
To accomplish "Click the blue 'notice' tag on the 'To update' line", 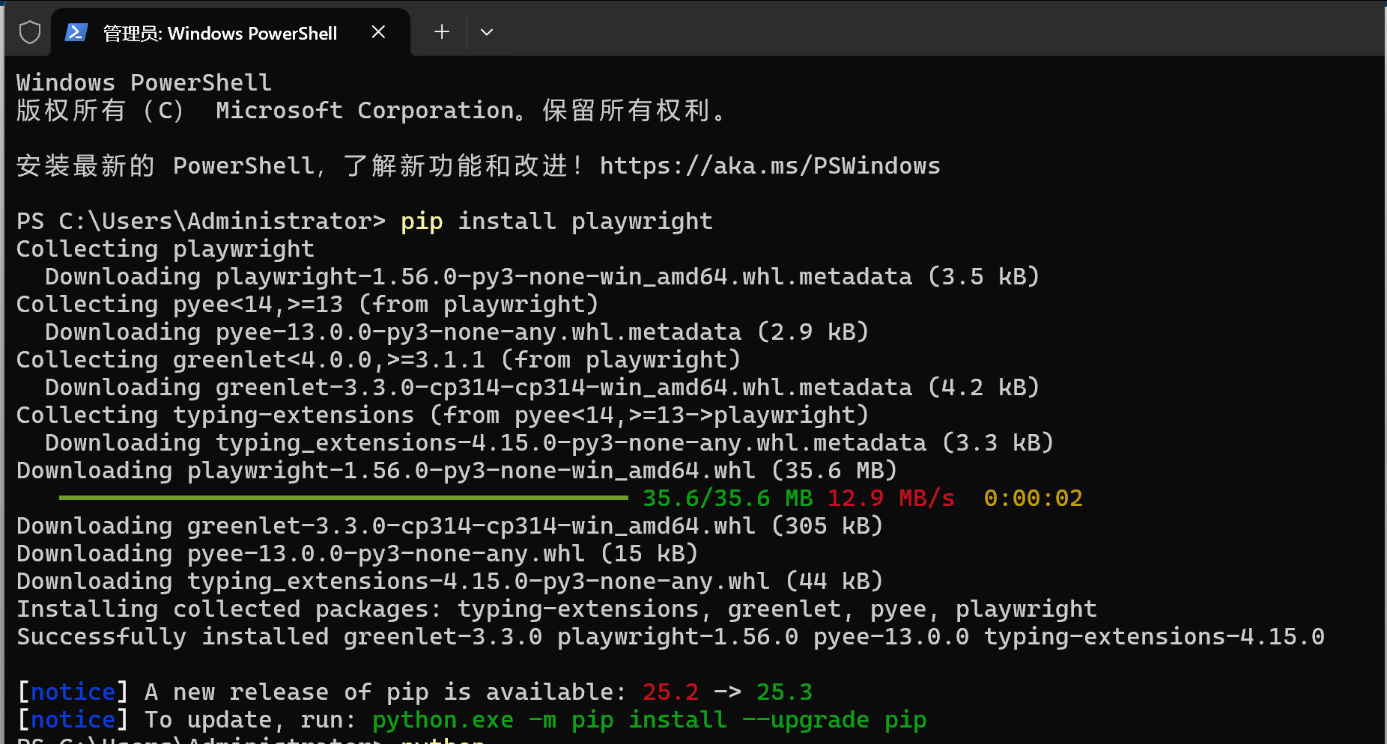I will (73, 720).
